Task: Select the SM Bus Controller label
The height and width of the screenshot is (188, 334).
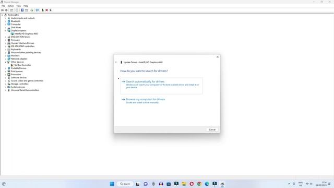Action: (x=22, y=65)
